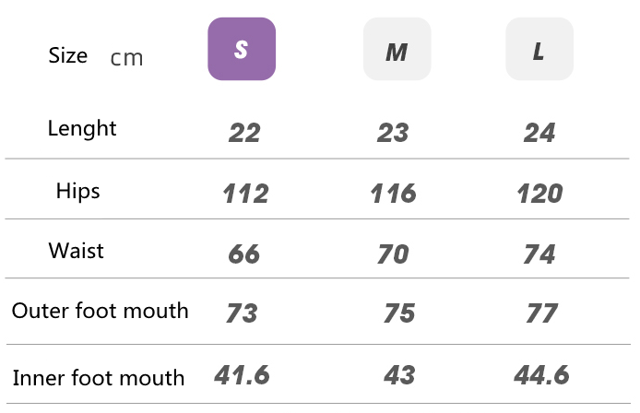Select the length value 24
640x413 pixels.
[x=539, y=134]
